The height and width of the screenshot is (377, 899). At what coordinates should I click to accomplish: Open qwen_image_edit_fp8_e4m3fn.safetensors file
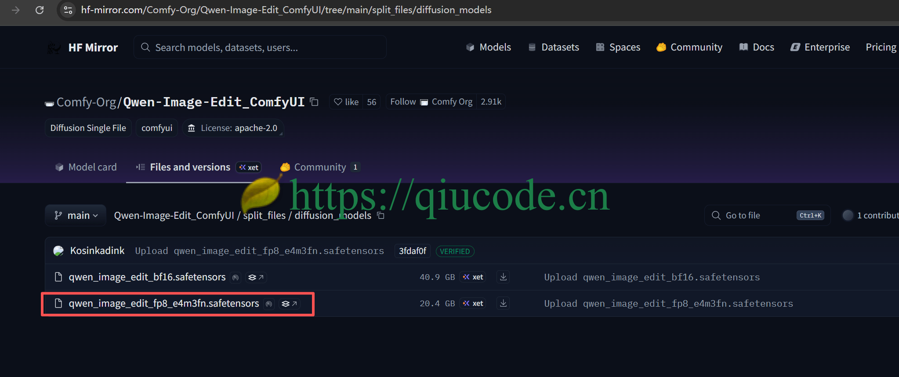164,304
